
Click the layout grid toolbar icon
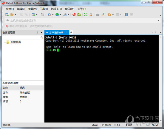pos(117,15)
